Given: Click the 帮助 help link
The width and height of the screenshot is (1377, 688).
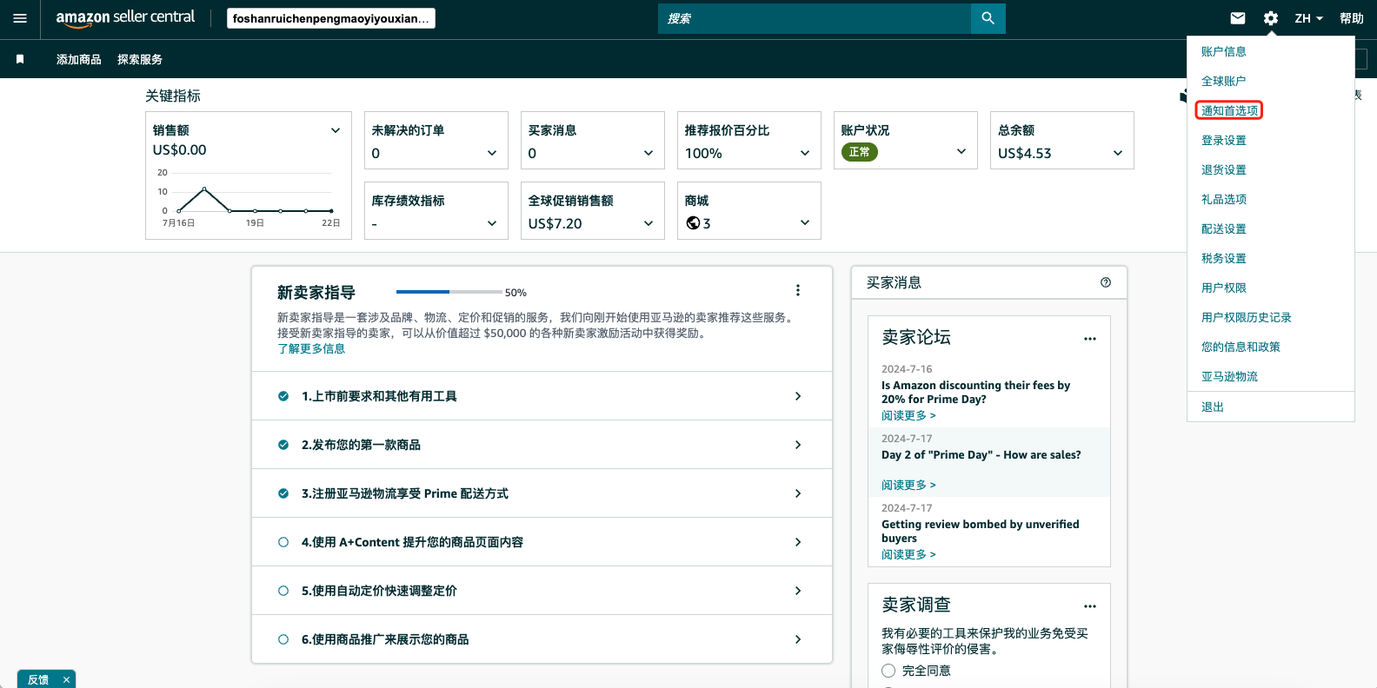Looking at the screenshot, I should 1352,18.
